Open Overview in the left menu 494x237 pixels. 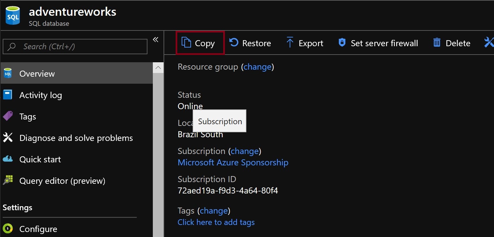[x=76, y=73]
